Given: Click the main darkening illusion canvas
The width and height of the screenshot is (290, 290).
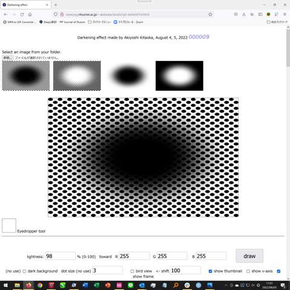Looking at the screenshot, I should click(x=143, y=157).
